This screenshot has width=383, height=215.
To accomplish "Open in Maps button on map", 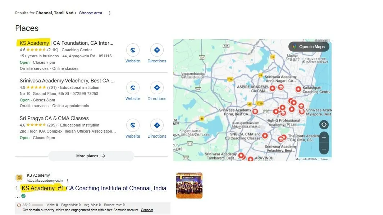I will tap(309, 47).
